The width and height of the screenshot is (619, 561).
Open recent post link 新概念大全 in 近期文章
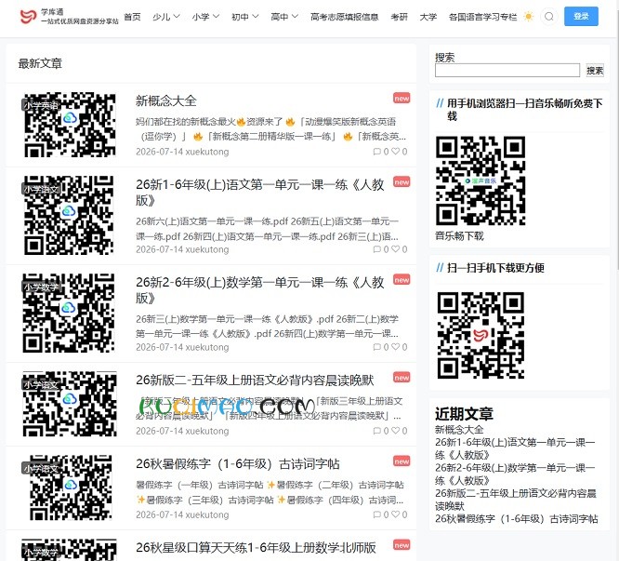pos(459,430)
